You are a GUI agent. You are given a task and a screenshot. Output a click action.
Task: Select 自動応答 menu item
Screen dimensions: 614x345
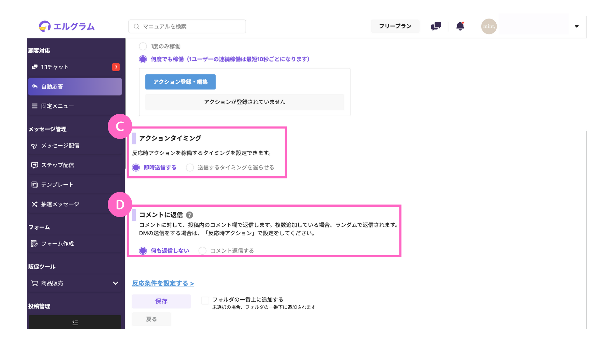(75, 87)
